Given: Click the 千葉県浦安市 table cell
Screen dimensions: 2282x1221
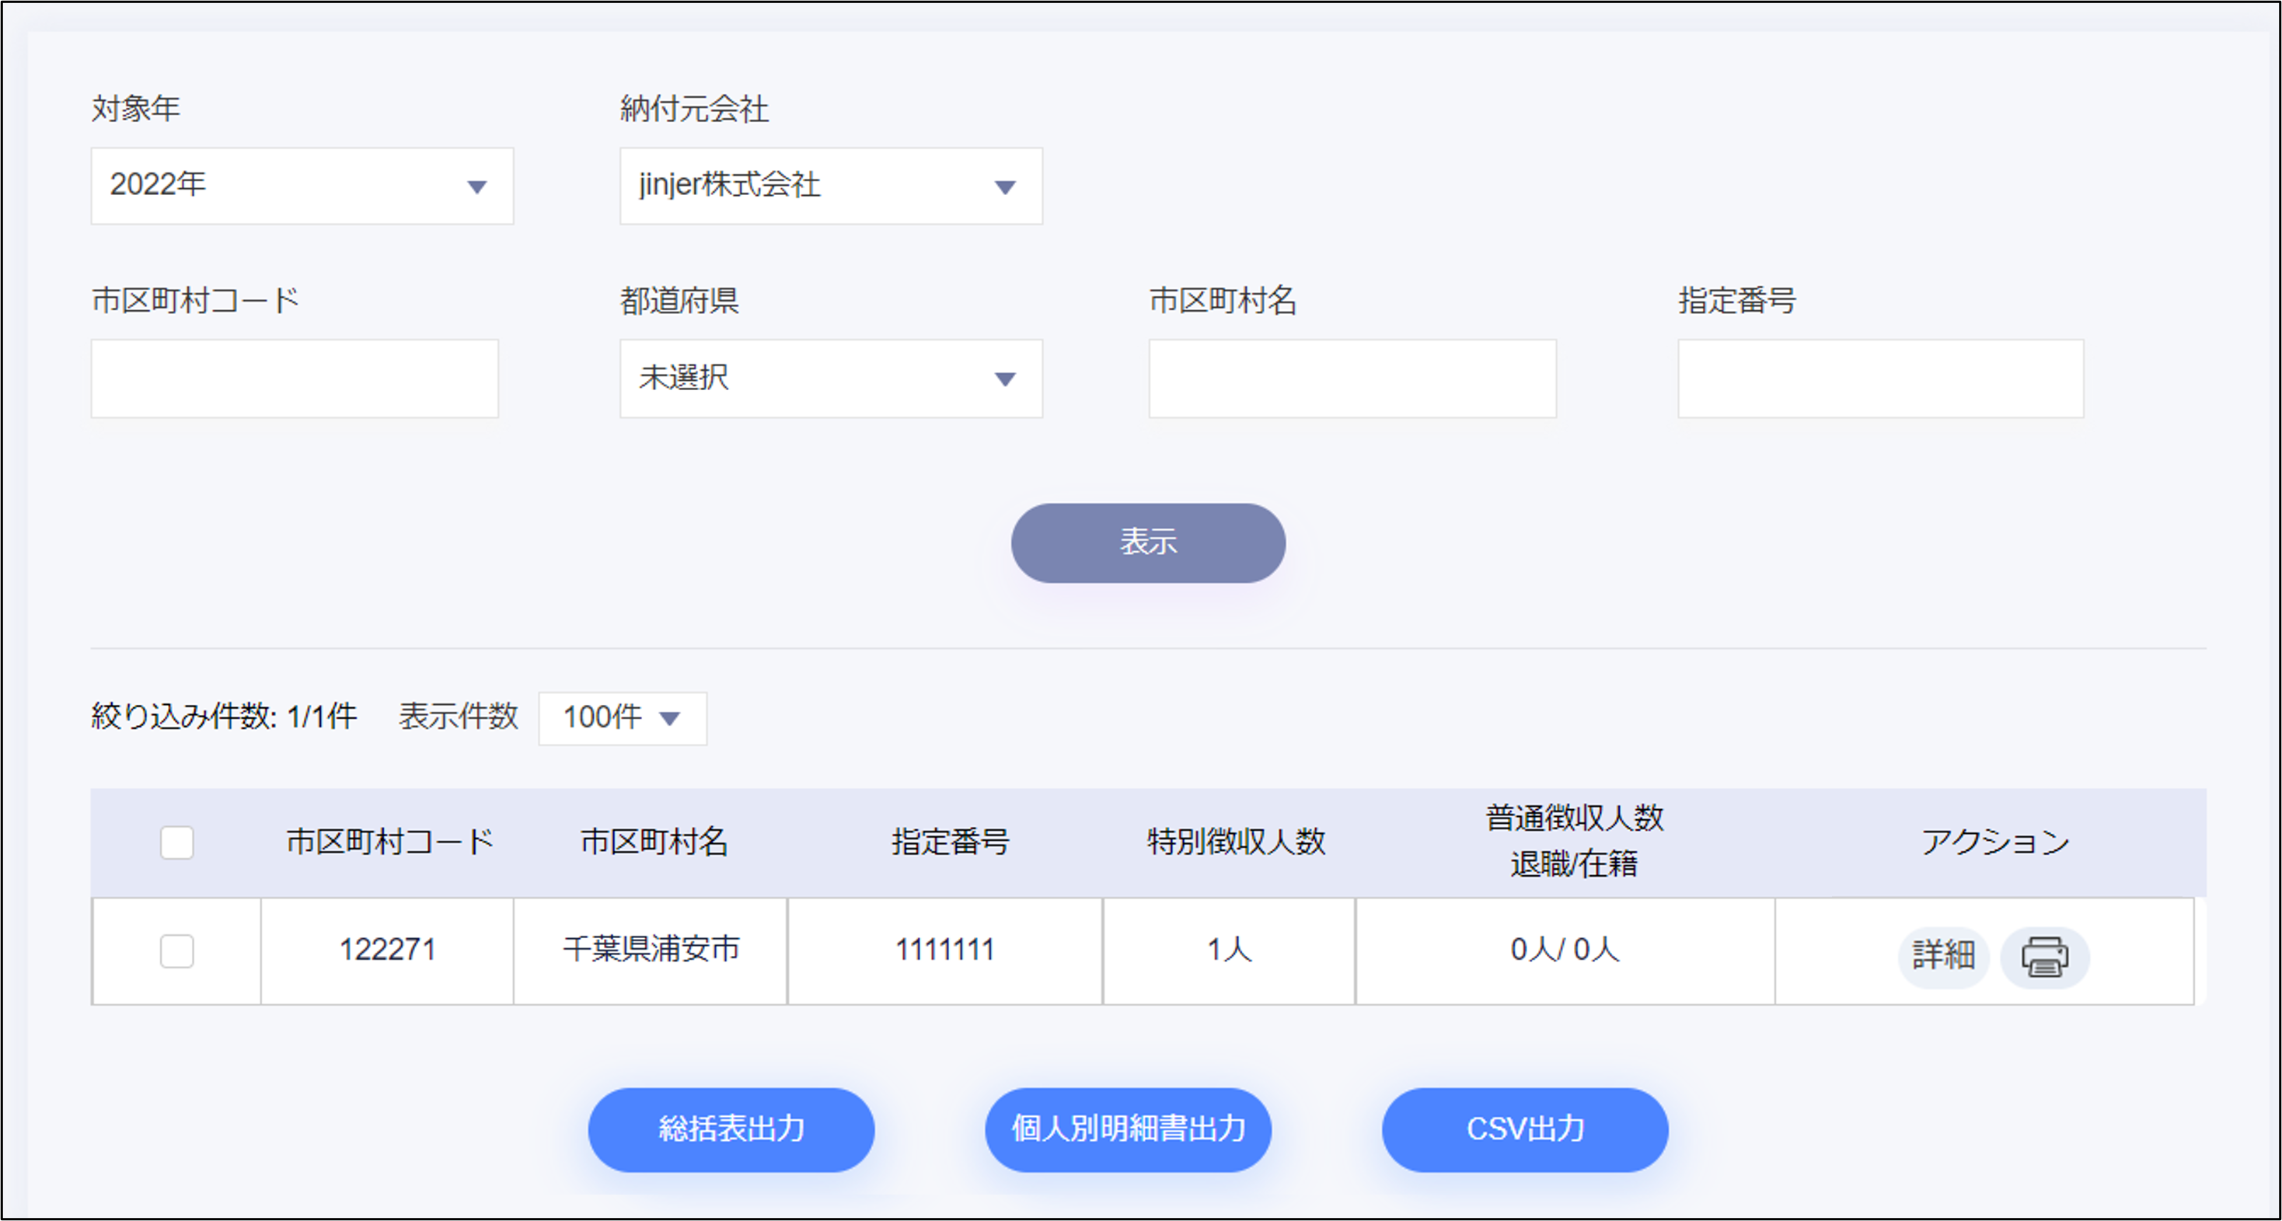Looking at the screenshot, I should (x=651, y=950).
